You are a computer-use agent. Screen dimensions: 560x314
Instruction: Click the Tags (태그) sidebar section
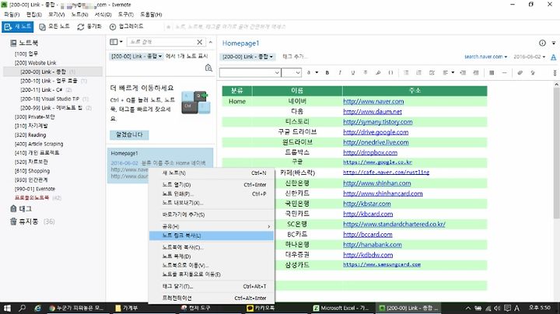point(21,209)
